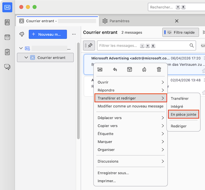
Task: Select Courrier entrant folder in tree
Action: pyautogui.click(x=45, y=58)
